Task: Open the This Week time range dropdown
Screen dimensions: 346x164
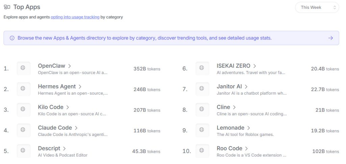Action: point(317,7)
